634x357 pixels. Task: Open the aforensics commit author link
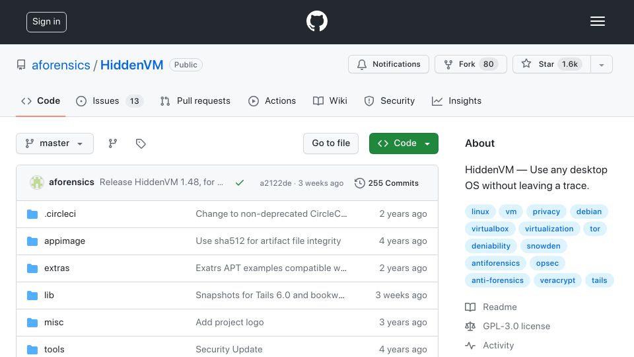(x=71, y=182)
